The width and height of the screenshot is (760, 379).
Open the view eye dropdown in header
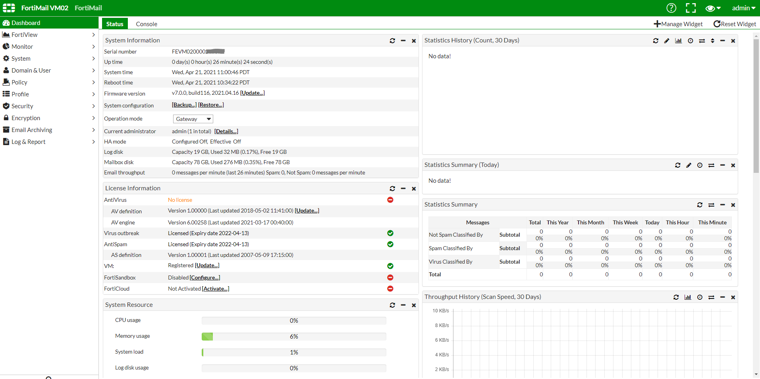713,8
